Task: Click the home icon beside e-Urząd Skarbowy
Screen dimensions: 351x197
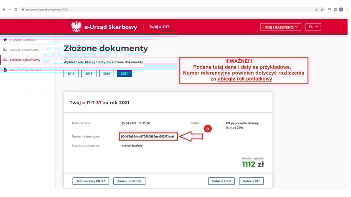Action: [x=5, y=40]
